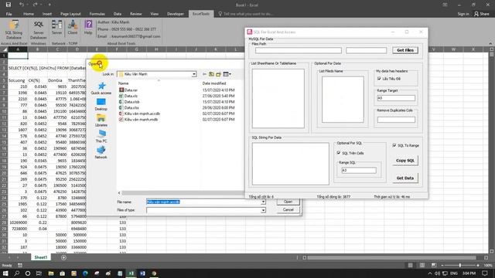Switch to the ExcelTools ribbon tab
Viewport: 495px width, 278px height.
coord(201,14)
